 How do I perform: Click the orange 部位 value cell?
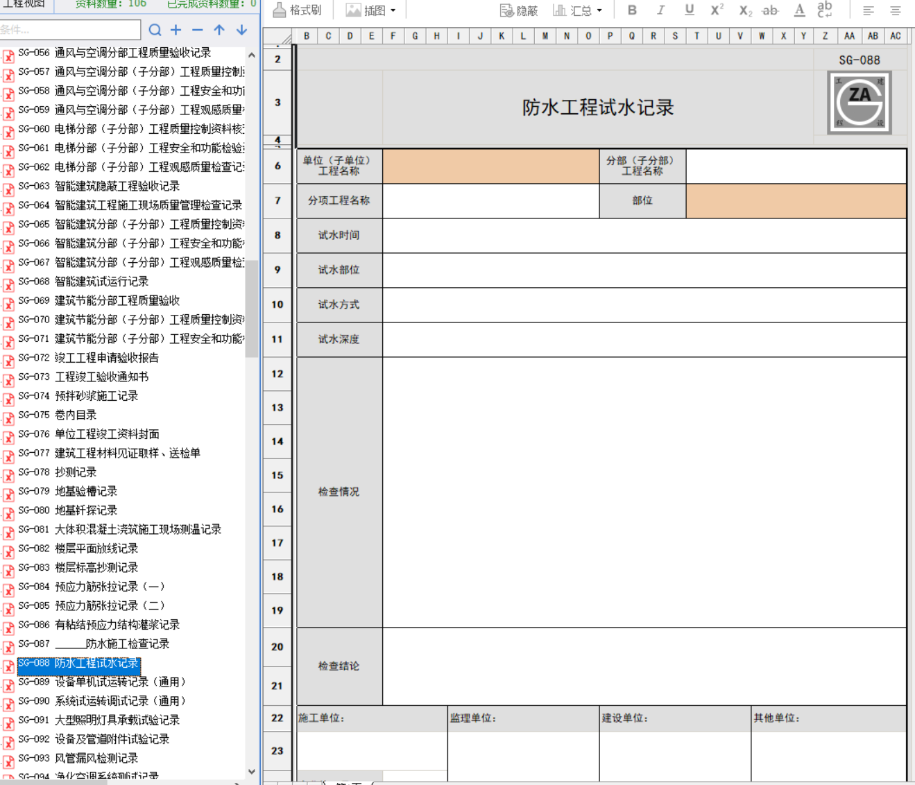coord(796,200)
